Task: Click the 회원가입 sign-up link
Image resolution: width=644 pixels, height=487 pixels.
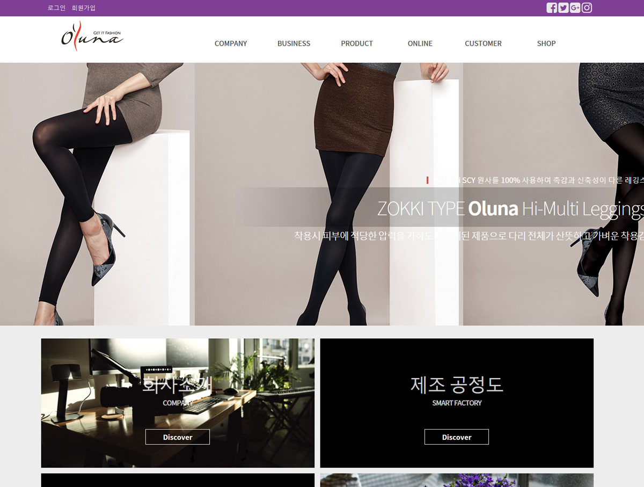Action: pos(83,8)
